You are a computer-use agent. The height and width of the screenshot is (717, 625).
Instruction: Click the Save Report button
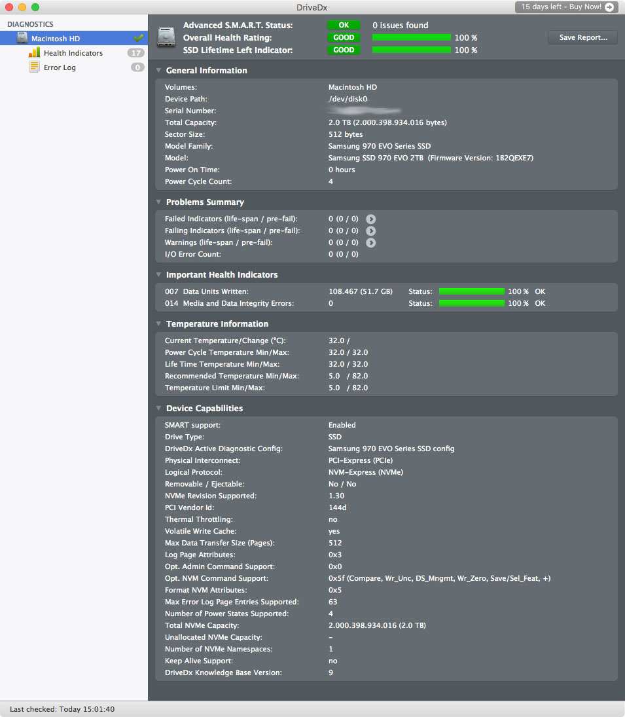point(583,37)
